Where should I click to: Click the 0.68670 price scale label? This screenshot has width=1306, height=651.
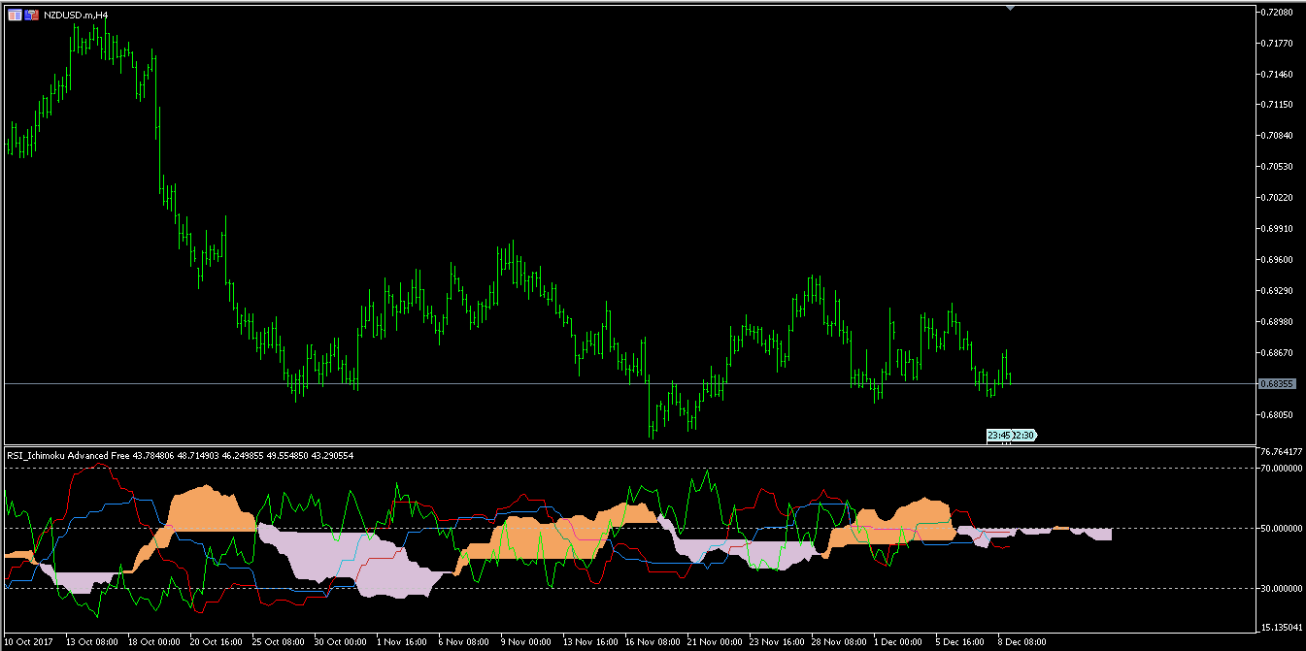tap(1279, 352)
